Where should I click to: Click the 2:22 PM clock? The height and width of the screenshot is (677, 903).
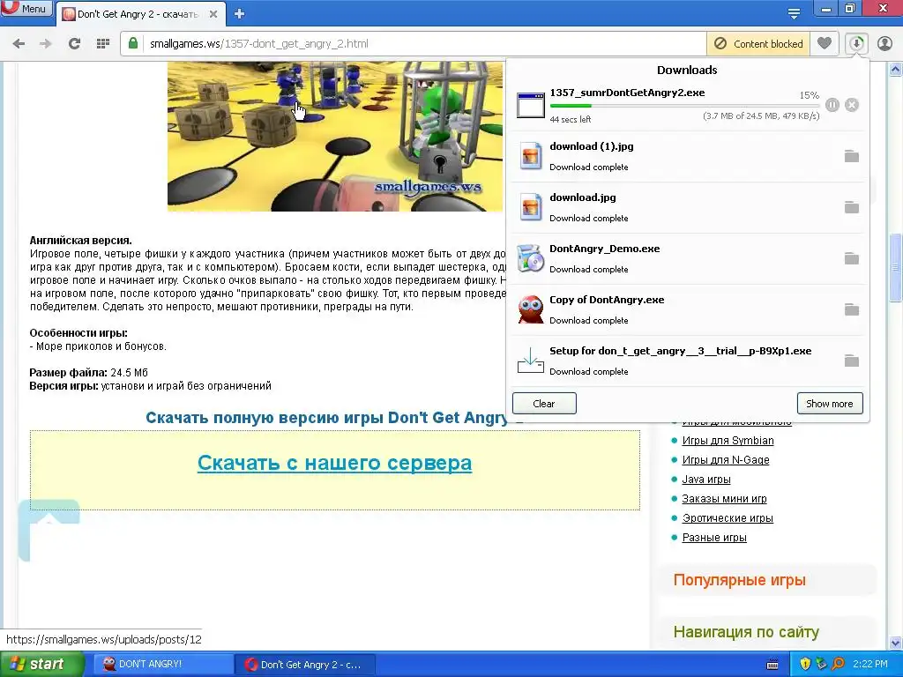pyautogui.click(x=870, y=664)
